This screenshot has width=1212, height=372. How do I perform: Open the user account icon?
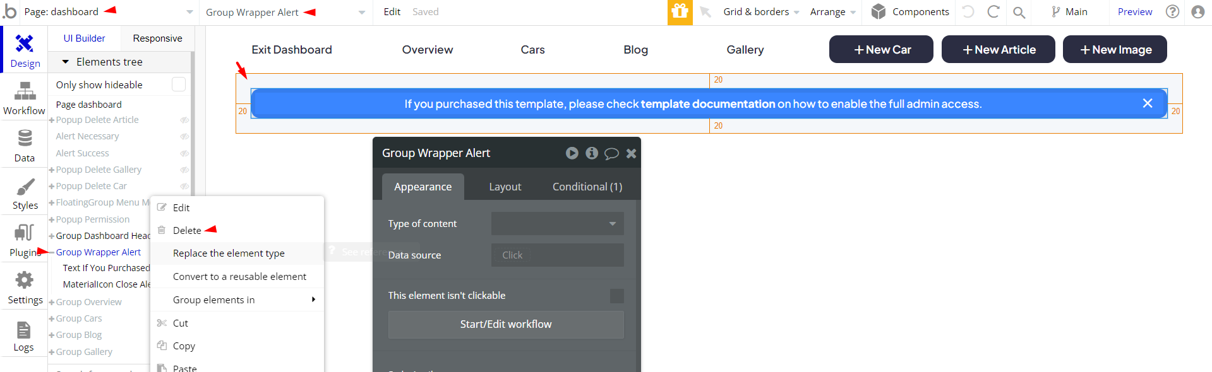pyautogui.click(x=1197, y=12)
